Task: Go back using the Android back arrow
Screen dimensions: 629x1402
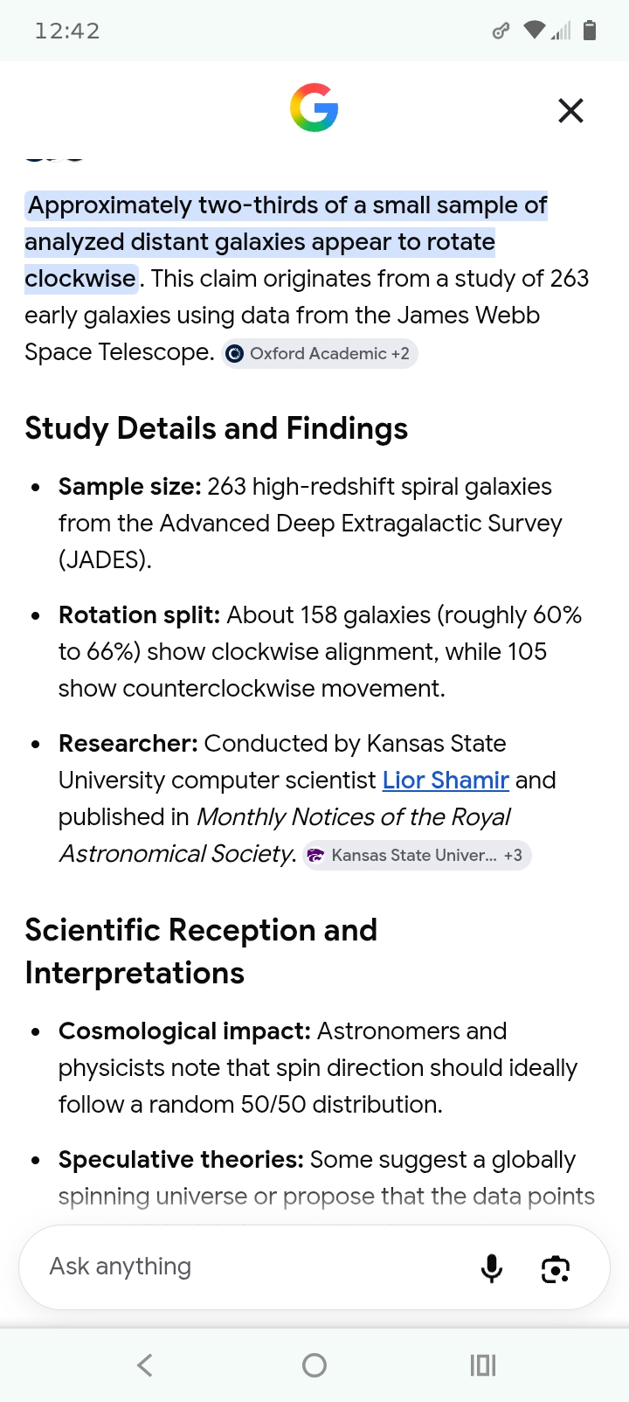Action: tap(145, 1365)
